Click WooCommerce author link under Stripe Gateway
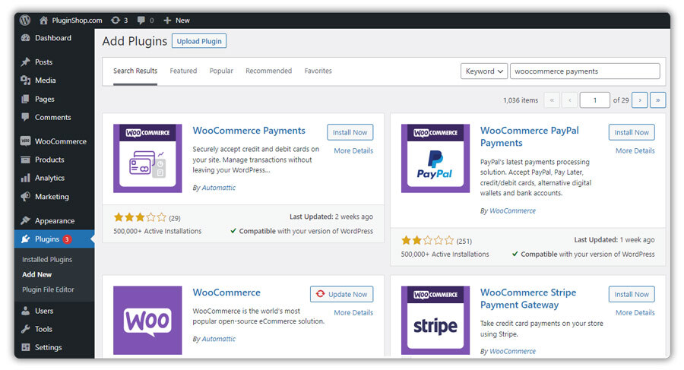This screenshot has height=370, width=684. [512, 351]
